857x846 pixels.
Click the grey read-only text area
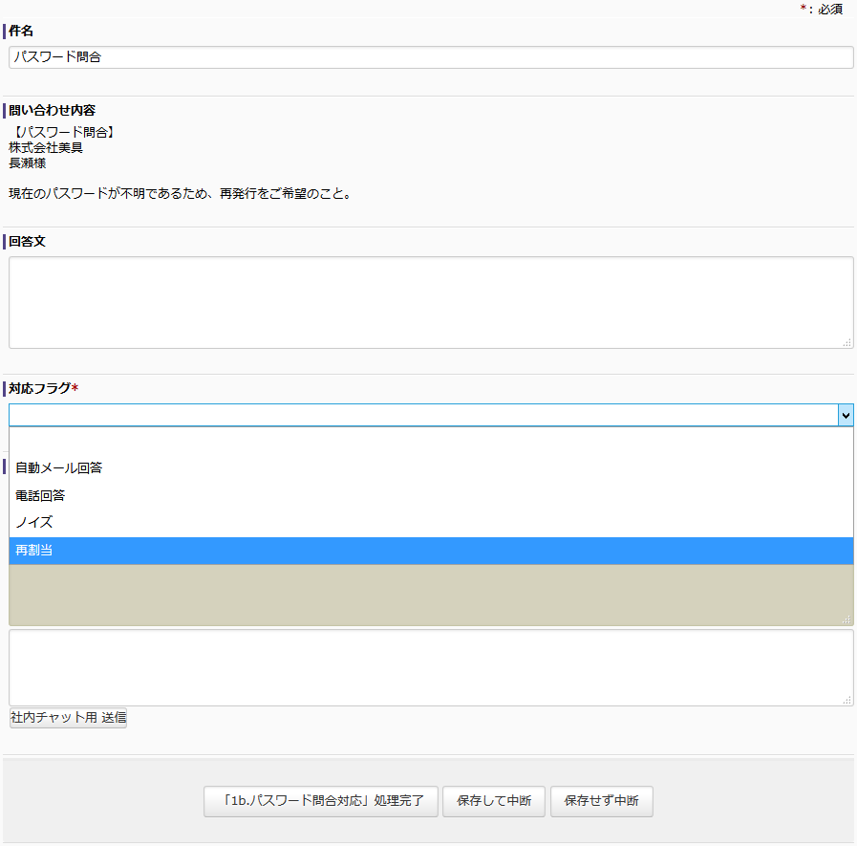pos(430,595)
